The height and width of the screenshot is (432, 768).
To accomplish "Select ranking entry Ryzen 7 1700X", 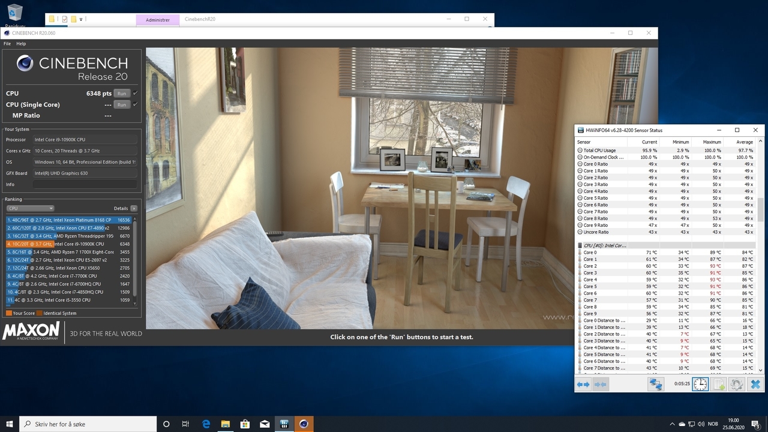I will point(68,252).
